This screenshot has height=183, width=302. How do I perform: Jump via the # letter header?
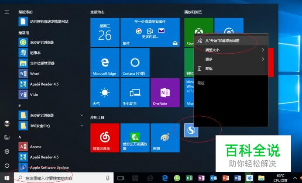click(x=20, y=106)
